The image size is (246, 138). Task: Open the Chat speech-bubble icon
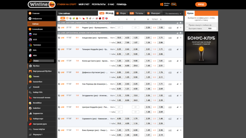point(174,4)
